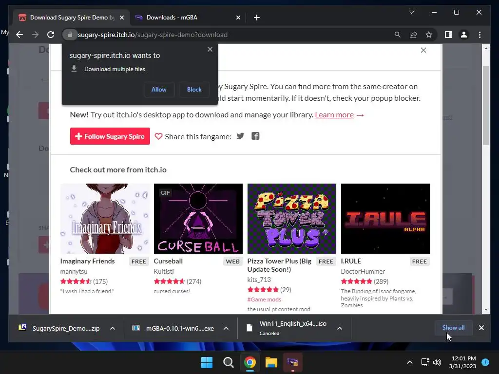Open the mGBA app on the taskbar

[x=292, y=362]
